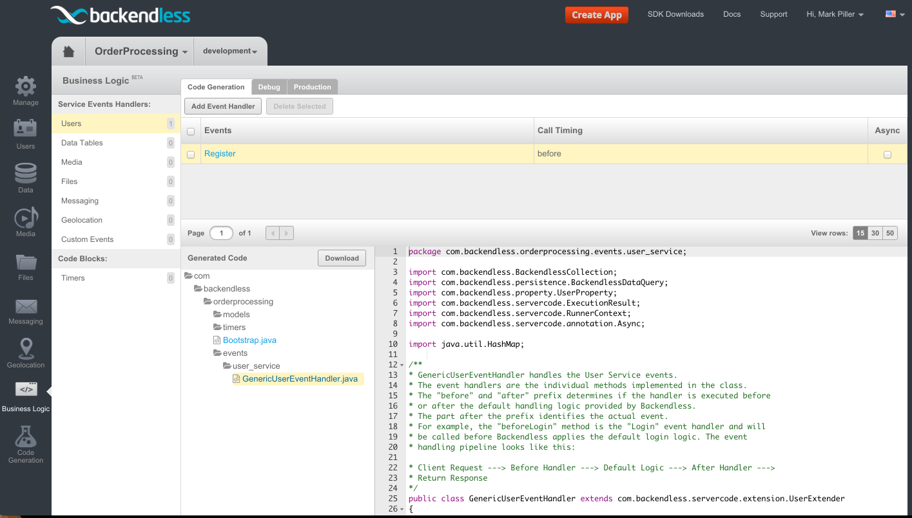Select Files event handlers

coord(116,181)
